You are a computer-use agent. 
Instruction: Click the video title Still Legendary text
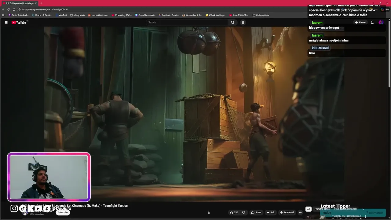pyautogui.click(x=75, y=206)
